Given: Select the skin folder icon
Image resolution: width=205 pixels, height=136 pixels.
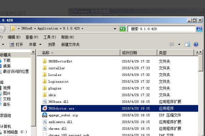Looking at the screenshot, I should [44, 95].
